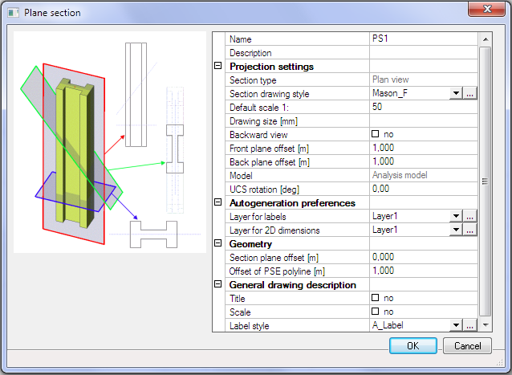Enable the Title checkbox
This screenshot has height=375, width=512.
[x=375, y=299]
